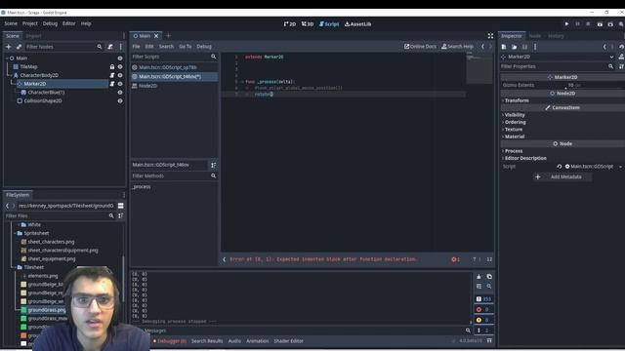Open the AssetLib workspace

[x=358, y=23]
